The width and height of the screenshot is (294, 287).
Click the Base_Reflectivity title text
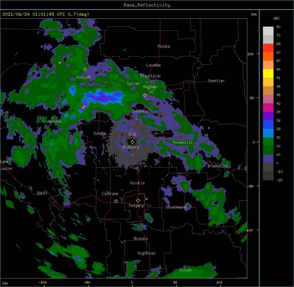147,5
